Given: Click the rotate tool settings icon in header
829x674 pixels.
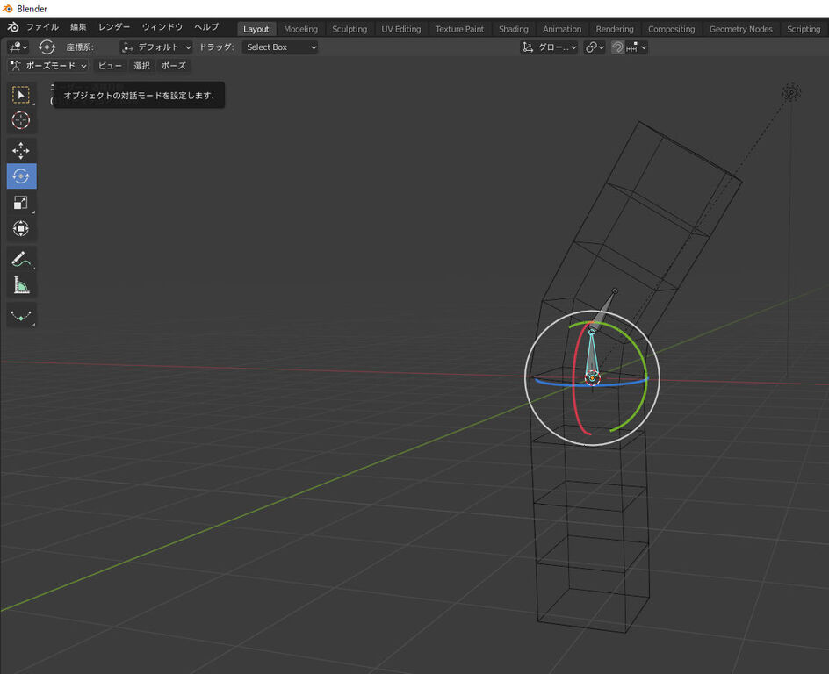Looking at the screenshot, I should (47, 47).
